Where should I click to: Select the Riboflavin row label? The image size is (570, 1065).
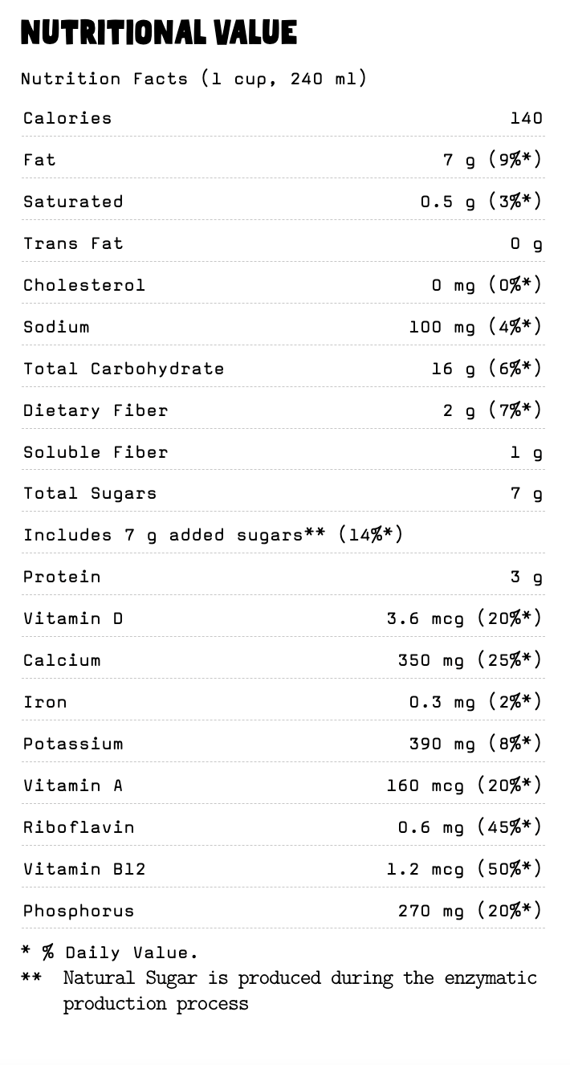point(79,827)
